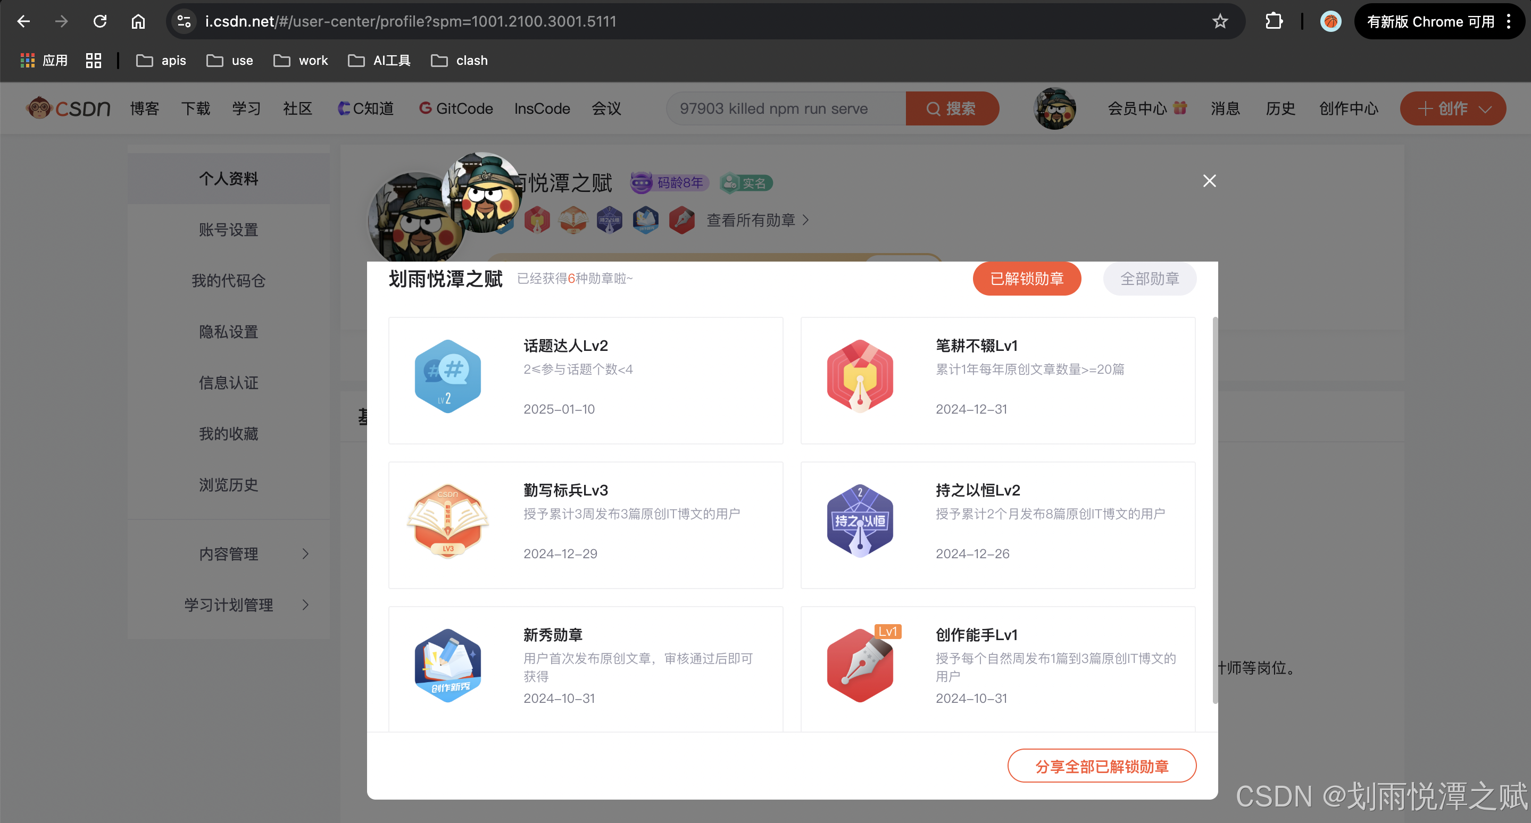Click the 新秀勋章 badge icon
The width and height of the screenshot is (1531, 823).
447,665
